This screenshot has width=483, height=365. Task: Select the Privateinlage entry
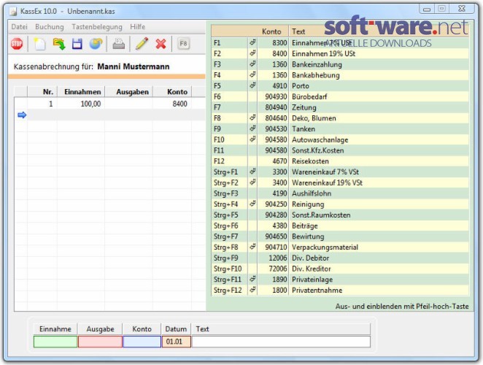pos(340,280)
